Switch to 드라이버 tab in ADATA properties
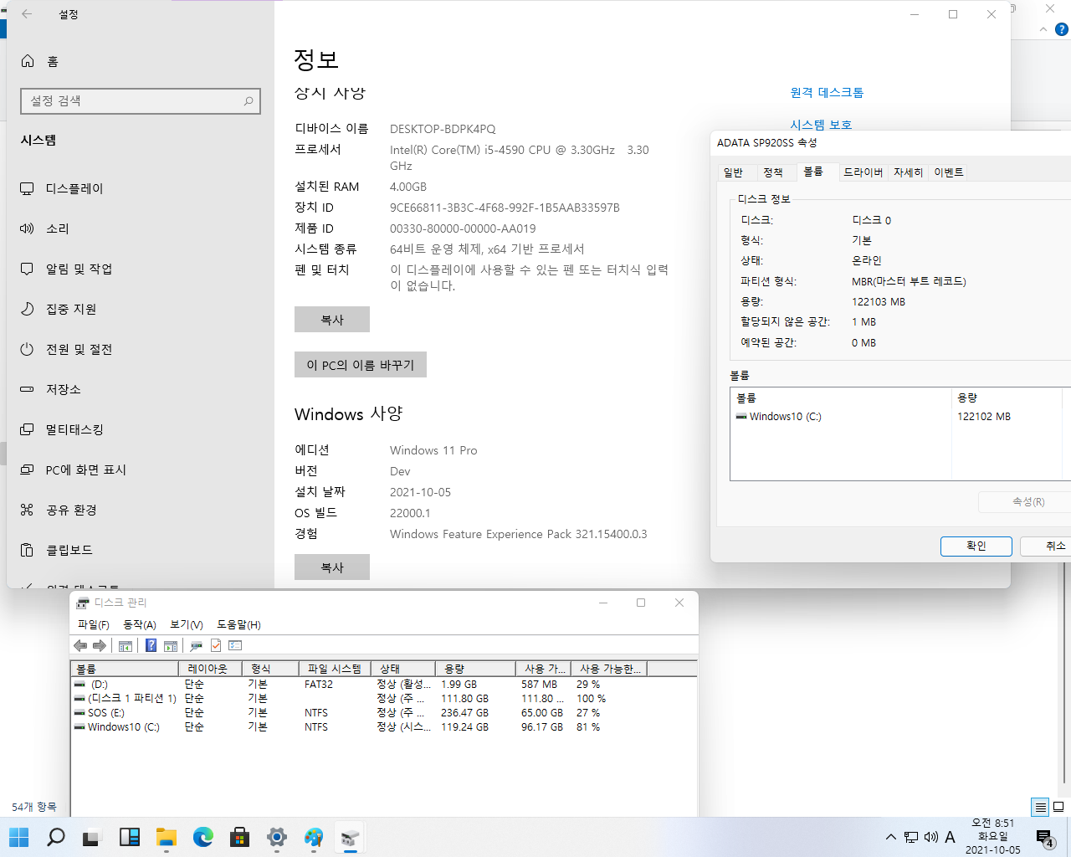Image resolution: width=1071 pixels, height=857 pixels. click(863, 172)
